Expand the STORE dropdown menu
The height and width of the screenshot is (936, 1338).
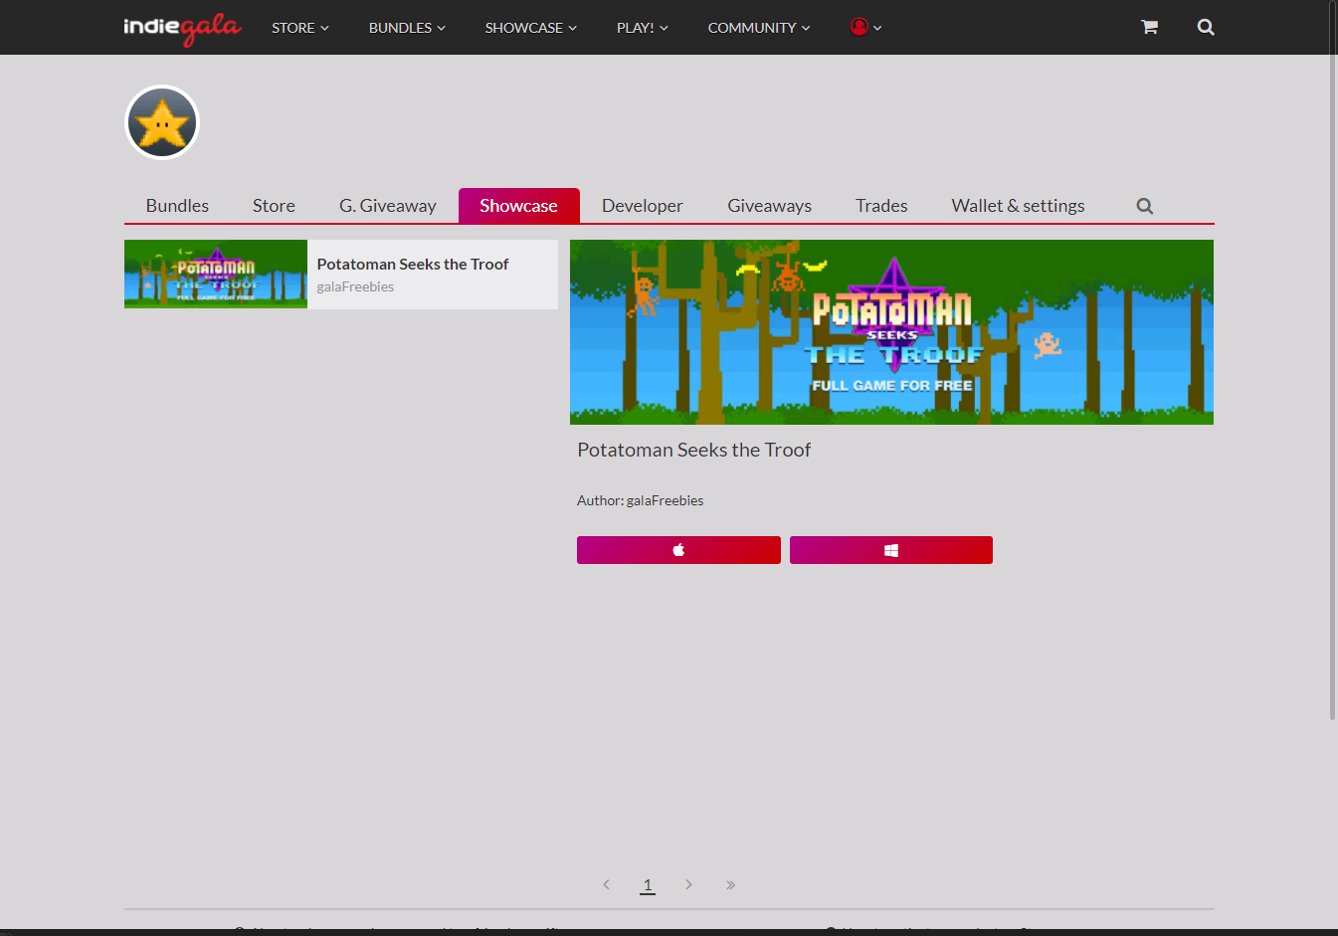(x=300, y=28)
